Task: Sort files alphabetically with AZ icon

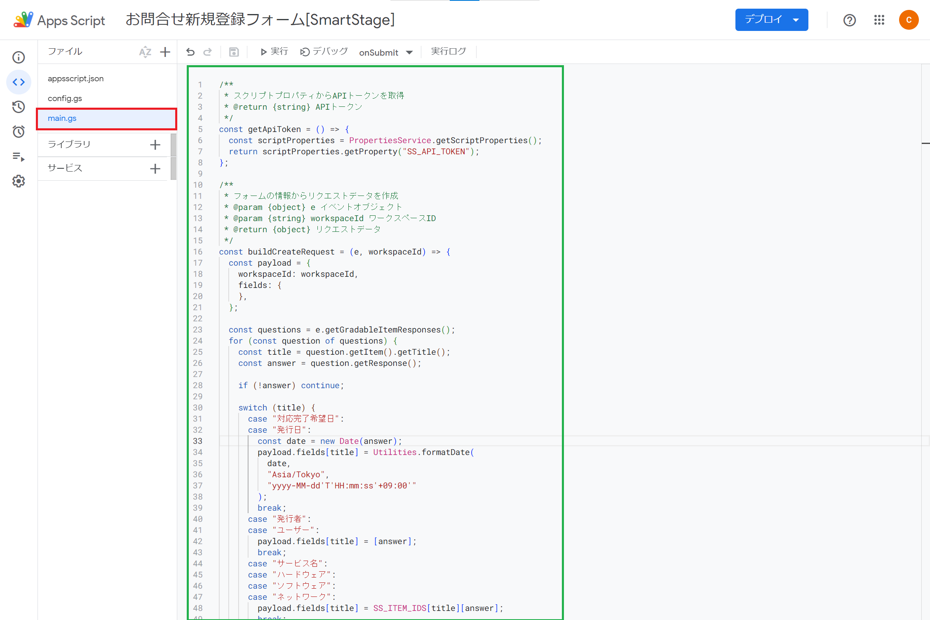Action: pos(145,52)
